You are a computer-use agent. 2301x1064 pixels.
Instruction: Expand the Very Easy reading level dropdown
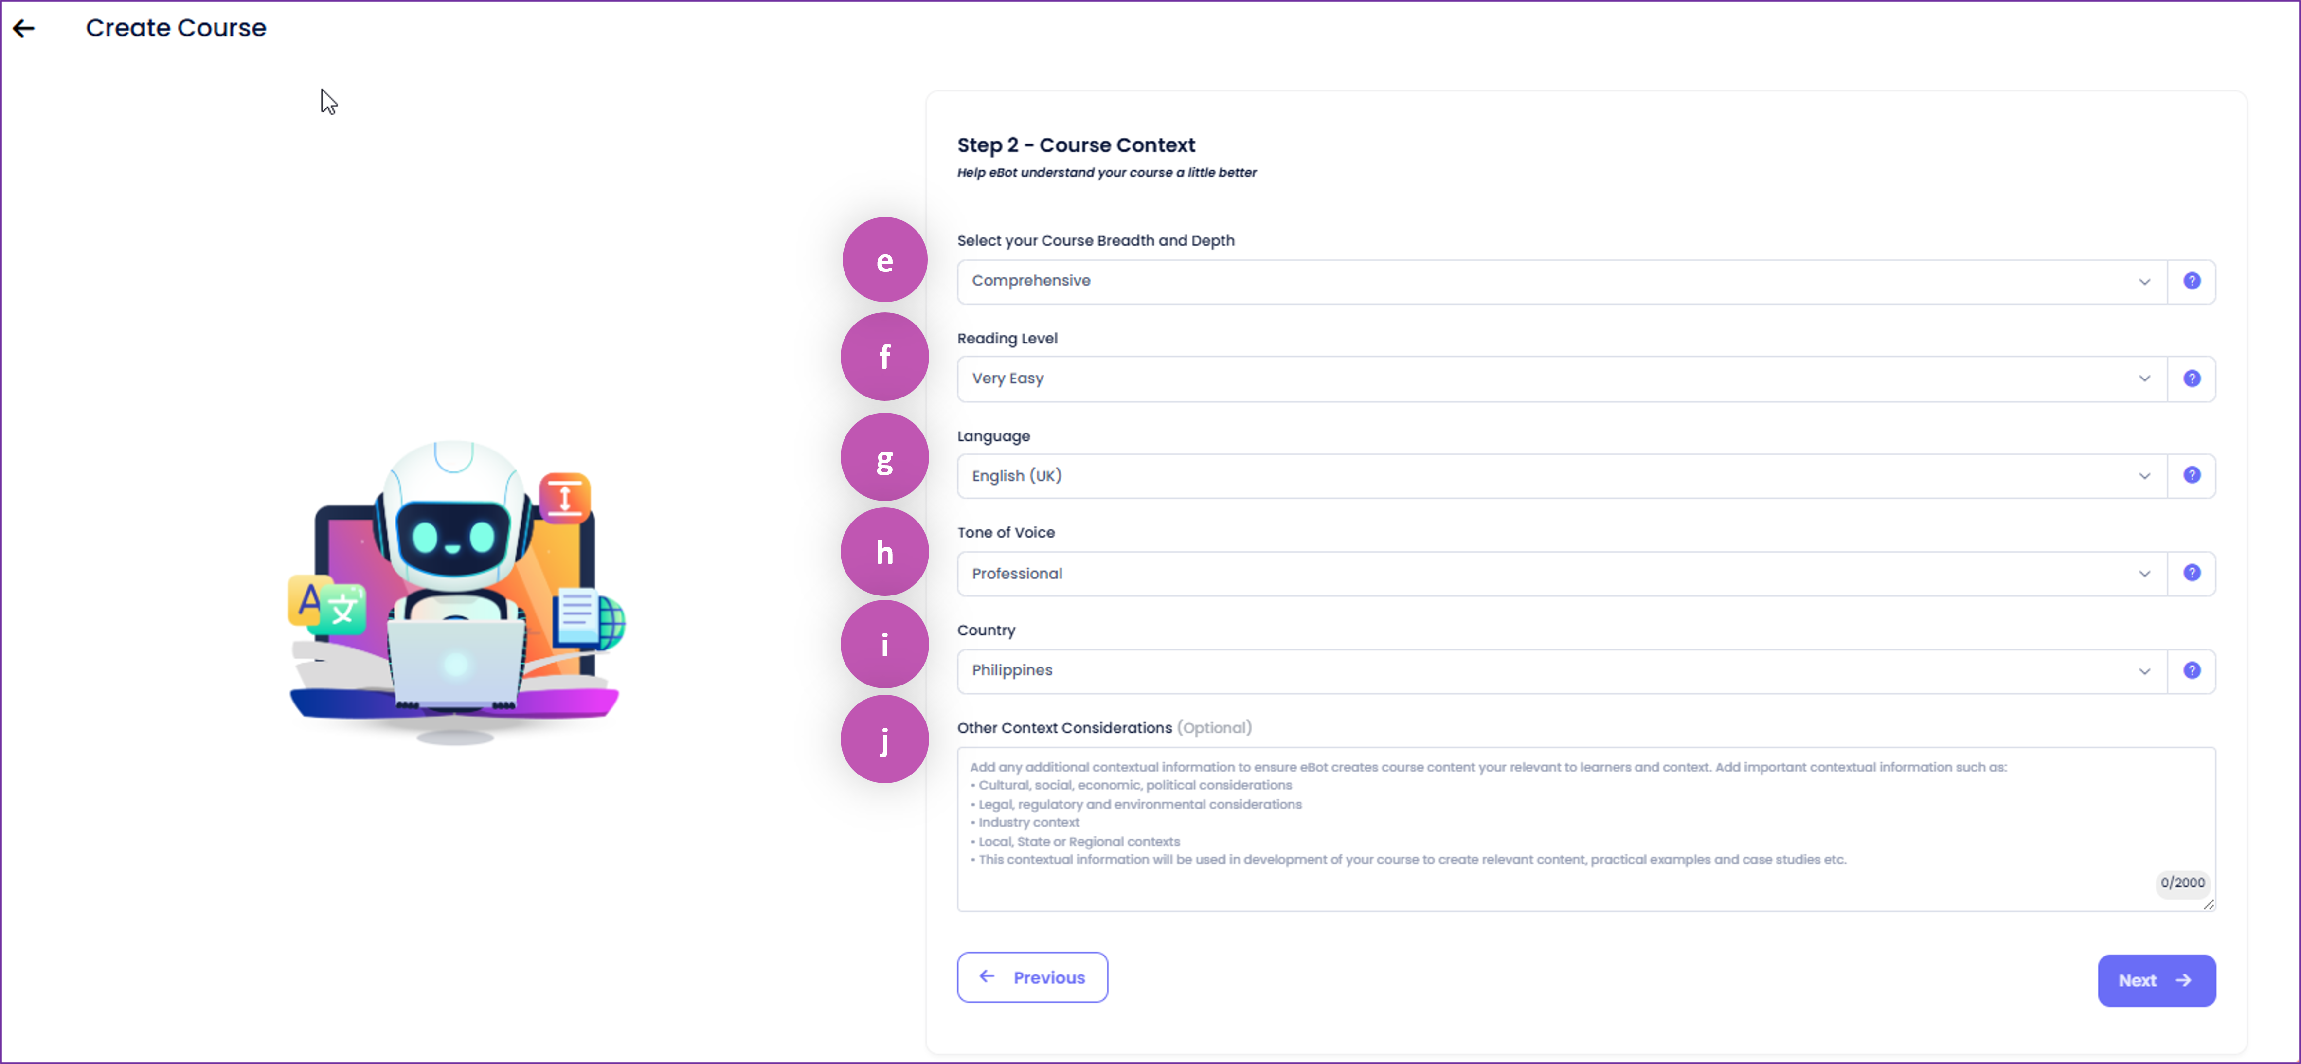1562,379
